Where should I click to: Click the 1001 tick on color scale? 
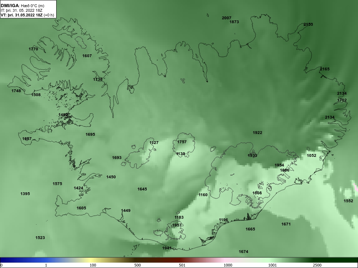tap(272, 265)
